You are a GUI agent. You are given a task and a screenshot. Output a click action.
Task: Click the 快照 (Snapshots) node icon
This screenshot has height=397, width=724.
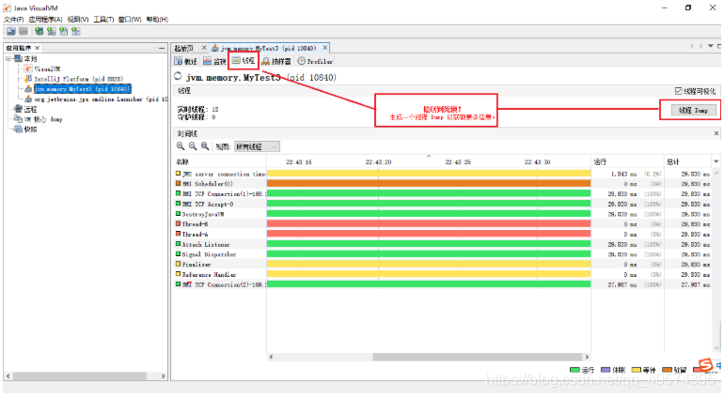18,130
